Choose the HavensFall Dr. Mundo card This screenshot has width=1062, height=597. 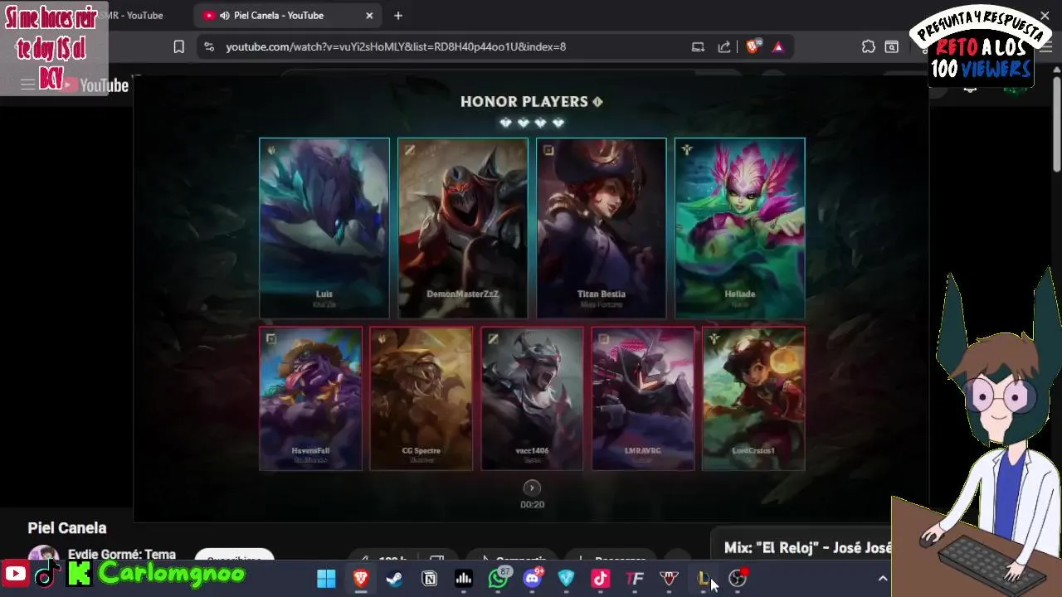[x=310, y=399]
